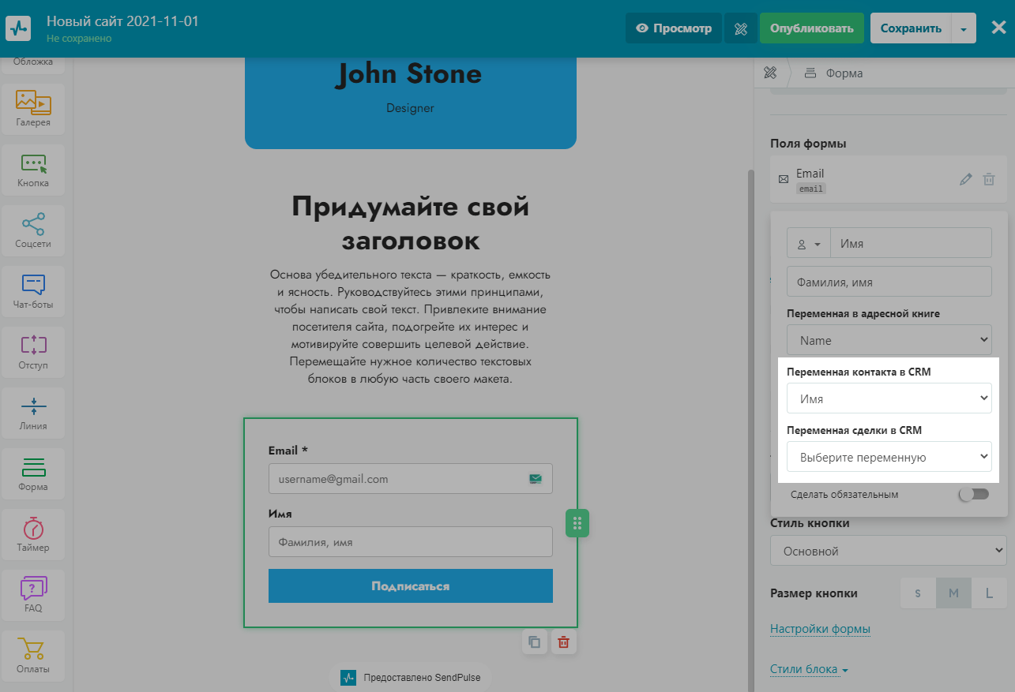
Task: Open the Save button dropdown arrow
Action: pos(964,28)
